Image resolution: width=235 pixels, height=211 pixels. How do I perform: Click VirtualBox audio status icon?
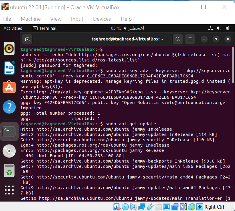pos(134,207)
